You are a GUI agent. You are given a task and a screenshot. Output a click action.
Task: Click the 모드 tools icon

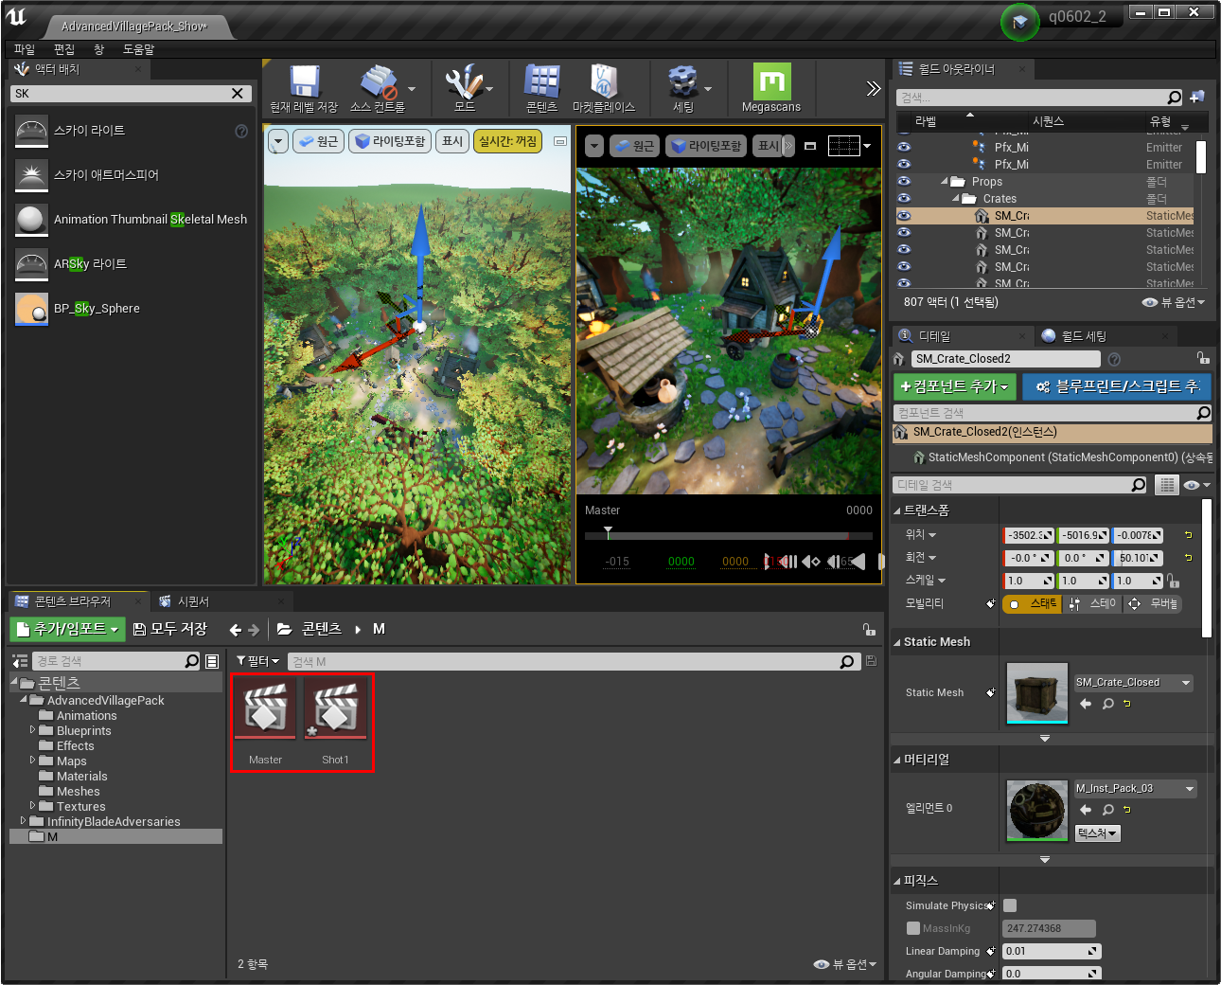[x=464, y=81]
